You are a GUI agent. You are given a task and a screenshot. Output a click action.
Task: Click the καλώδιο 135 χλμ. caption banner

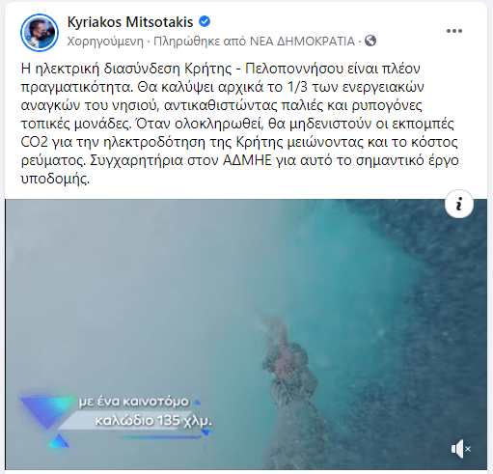pos(153,421)
